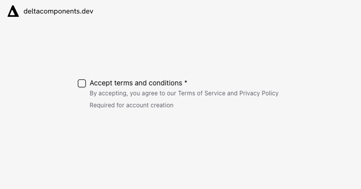Click the black triangle Delta logo

[13, 11]
